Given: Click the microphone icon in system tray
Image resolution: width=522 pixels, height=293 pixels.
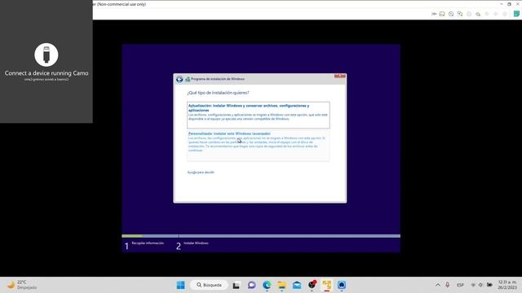Looking at the screenshot, I should pos(448,285).
